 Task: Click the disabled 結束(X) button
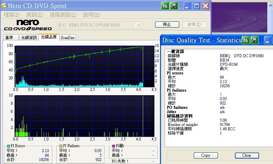[194, 24]
